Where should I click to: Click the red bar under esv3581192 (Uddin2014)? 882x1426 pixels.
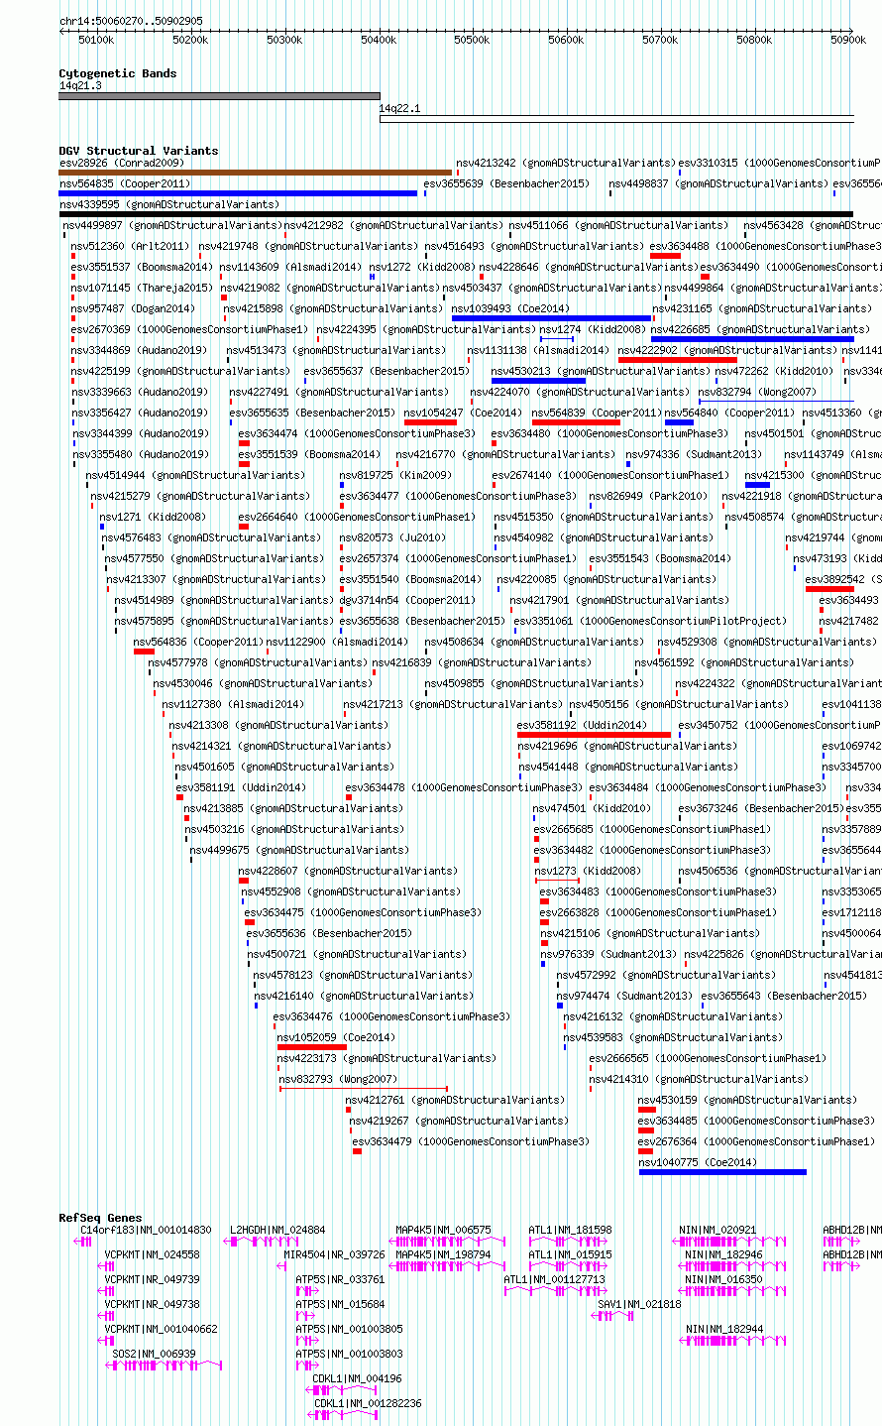[594, 735]
